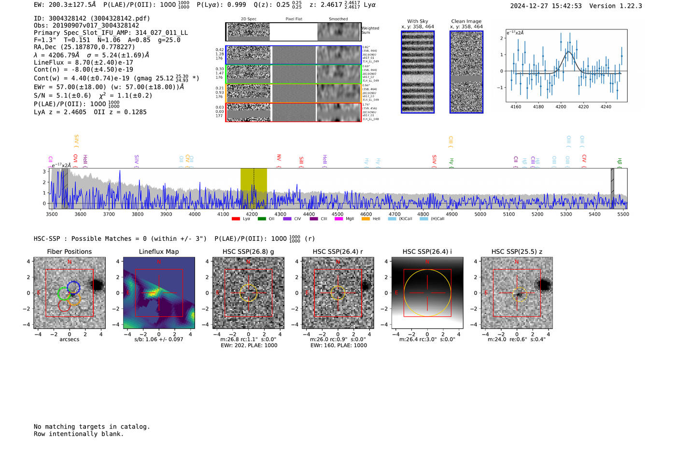Click the red-bordered 2D spectrum fiber row
The width and height of the screenshot is (676, 460).
tap(293, 112)
